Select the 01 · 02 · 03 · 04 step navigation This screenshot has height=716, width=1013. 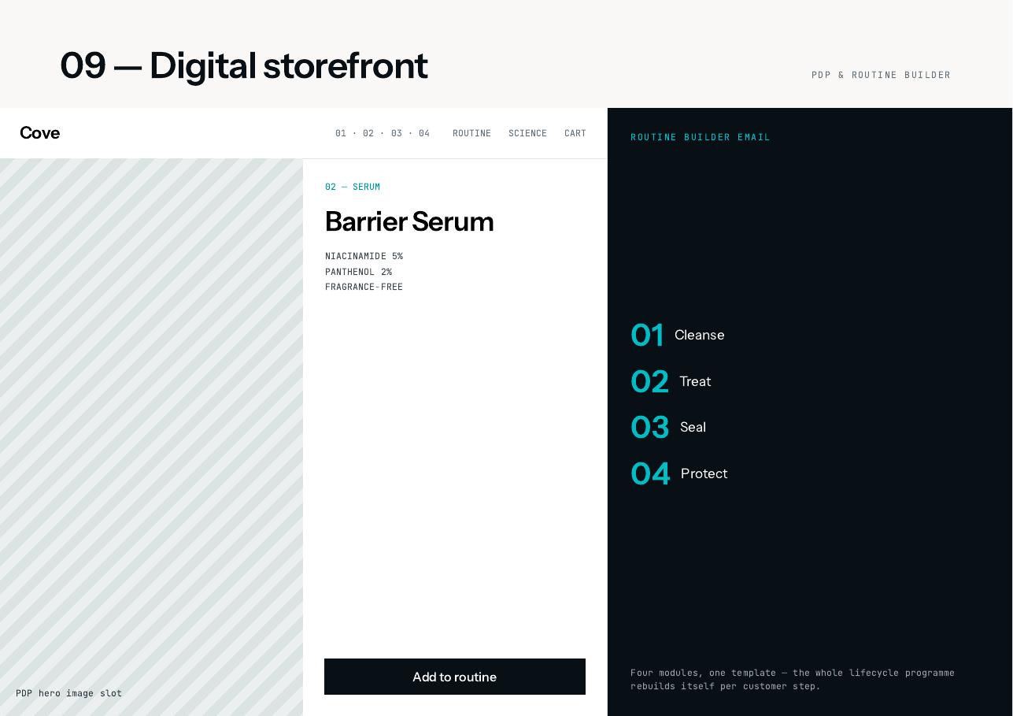[x=383, y=133]
